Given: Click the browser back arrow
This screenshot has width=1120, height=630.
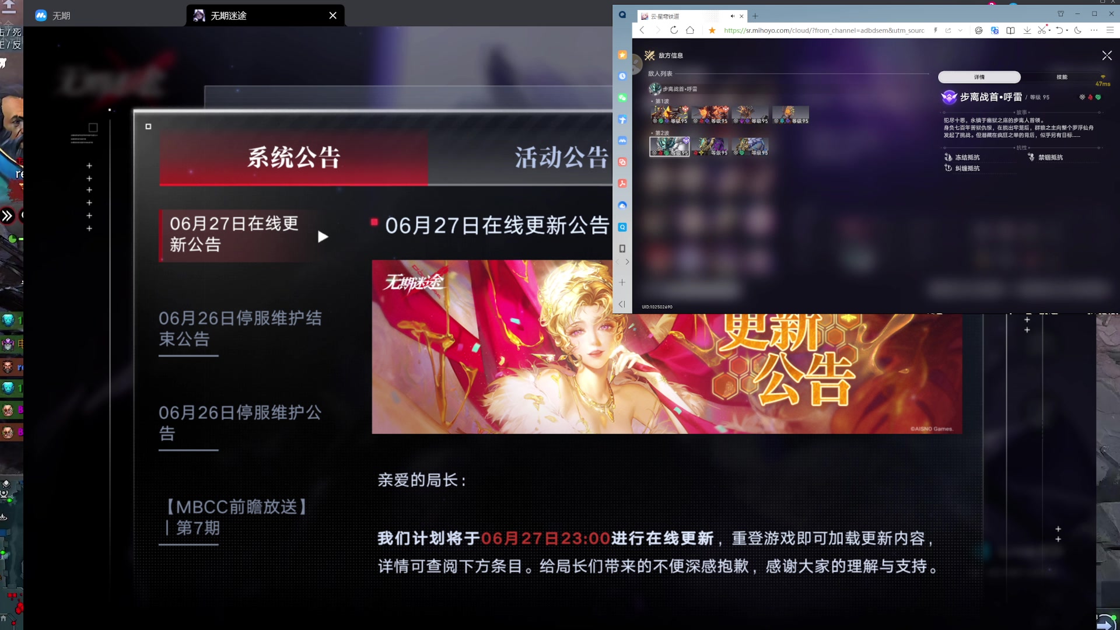Looking at the screenshot, I should point(642,30).
